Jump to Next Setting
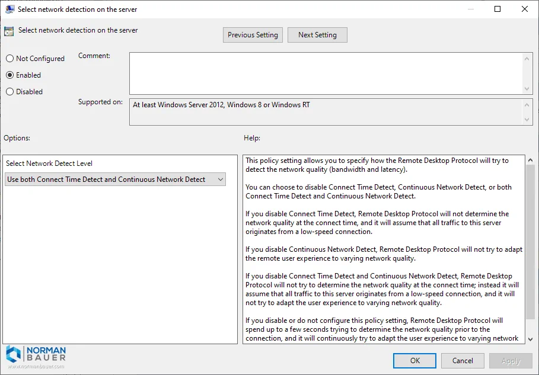This screenshot has height=375, width=539. (317, 35)
